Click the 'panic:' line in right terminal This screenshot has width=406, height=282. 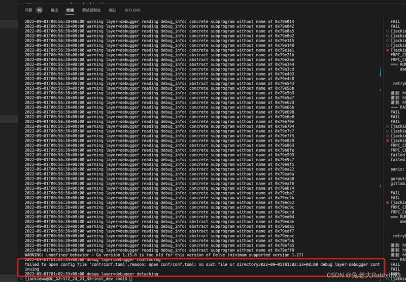397,169
